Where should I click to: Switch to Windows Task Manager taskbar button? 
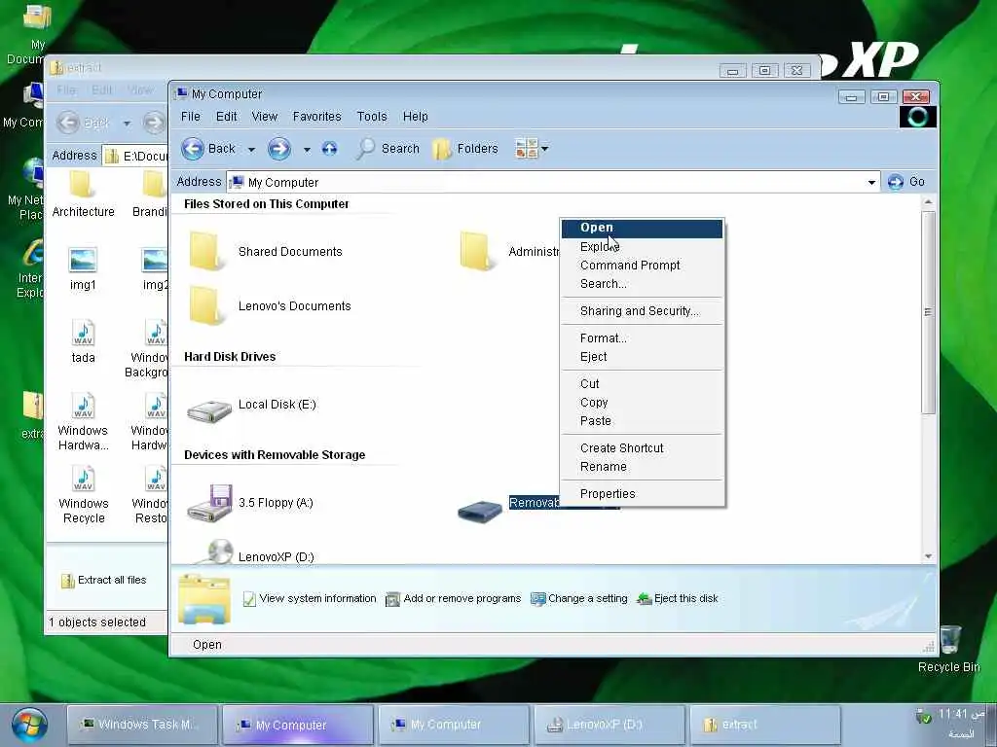pos(143,725)
